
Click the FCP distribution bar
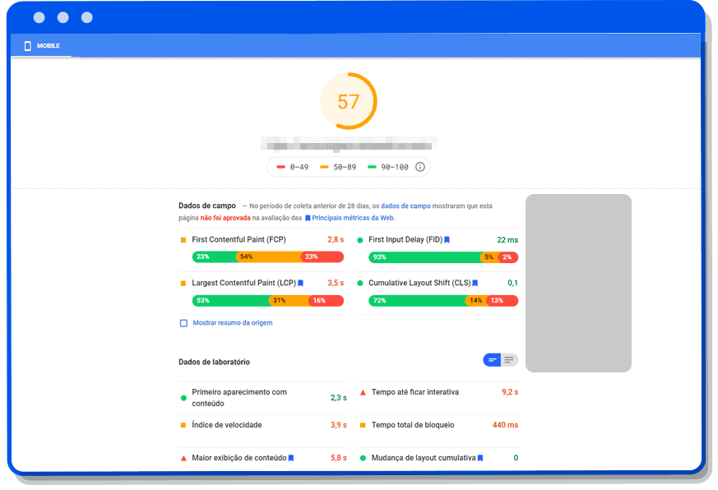click(x=268, y=257)
